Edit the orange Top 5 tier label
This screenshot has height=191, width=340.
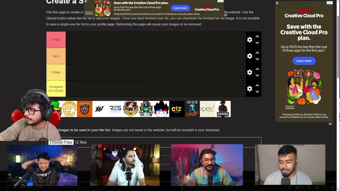(56, 56)
